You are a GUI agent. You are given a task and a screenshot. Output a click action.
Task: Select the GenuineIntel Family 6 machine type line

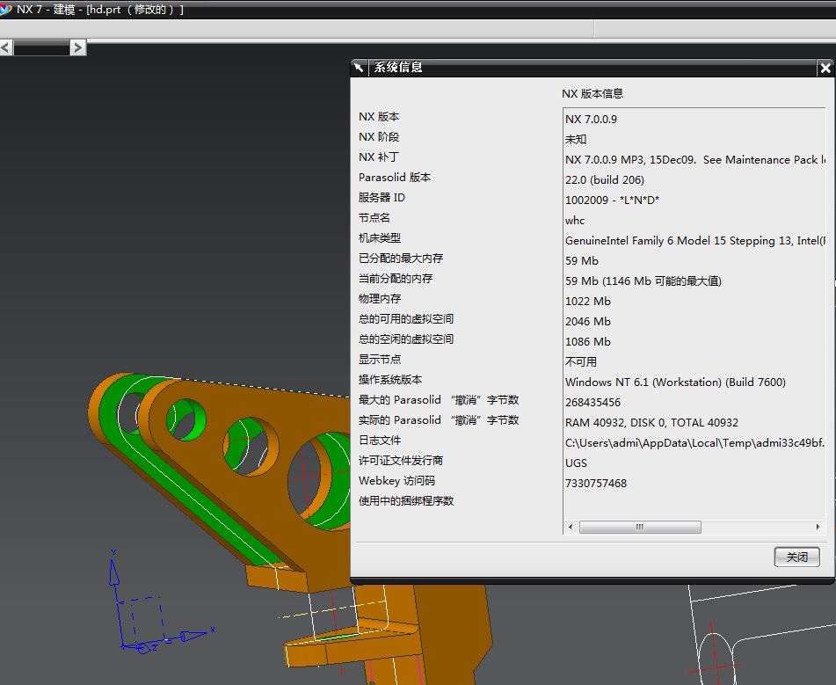click(695, 241)
